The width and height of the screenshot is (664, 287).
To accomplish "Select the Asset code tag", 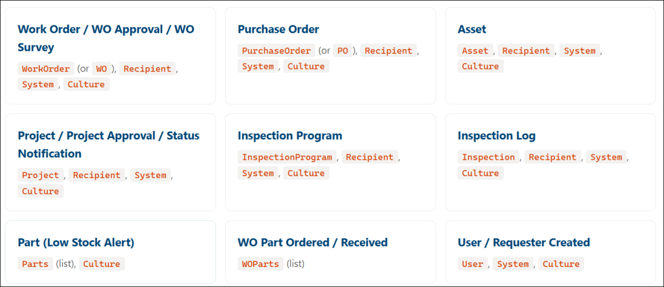I will point(475,51).
